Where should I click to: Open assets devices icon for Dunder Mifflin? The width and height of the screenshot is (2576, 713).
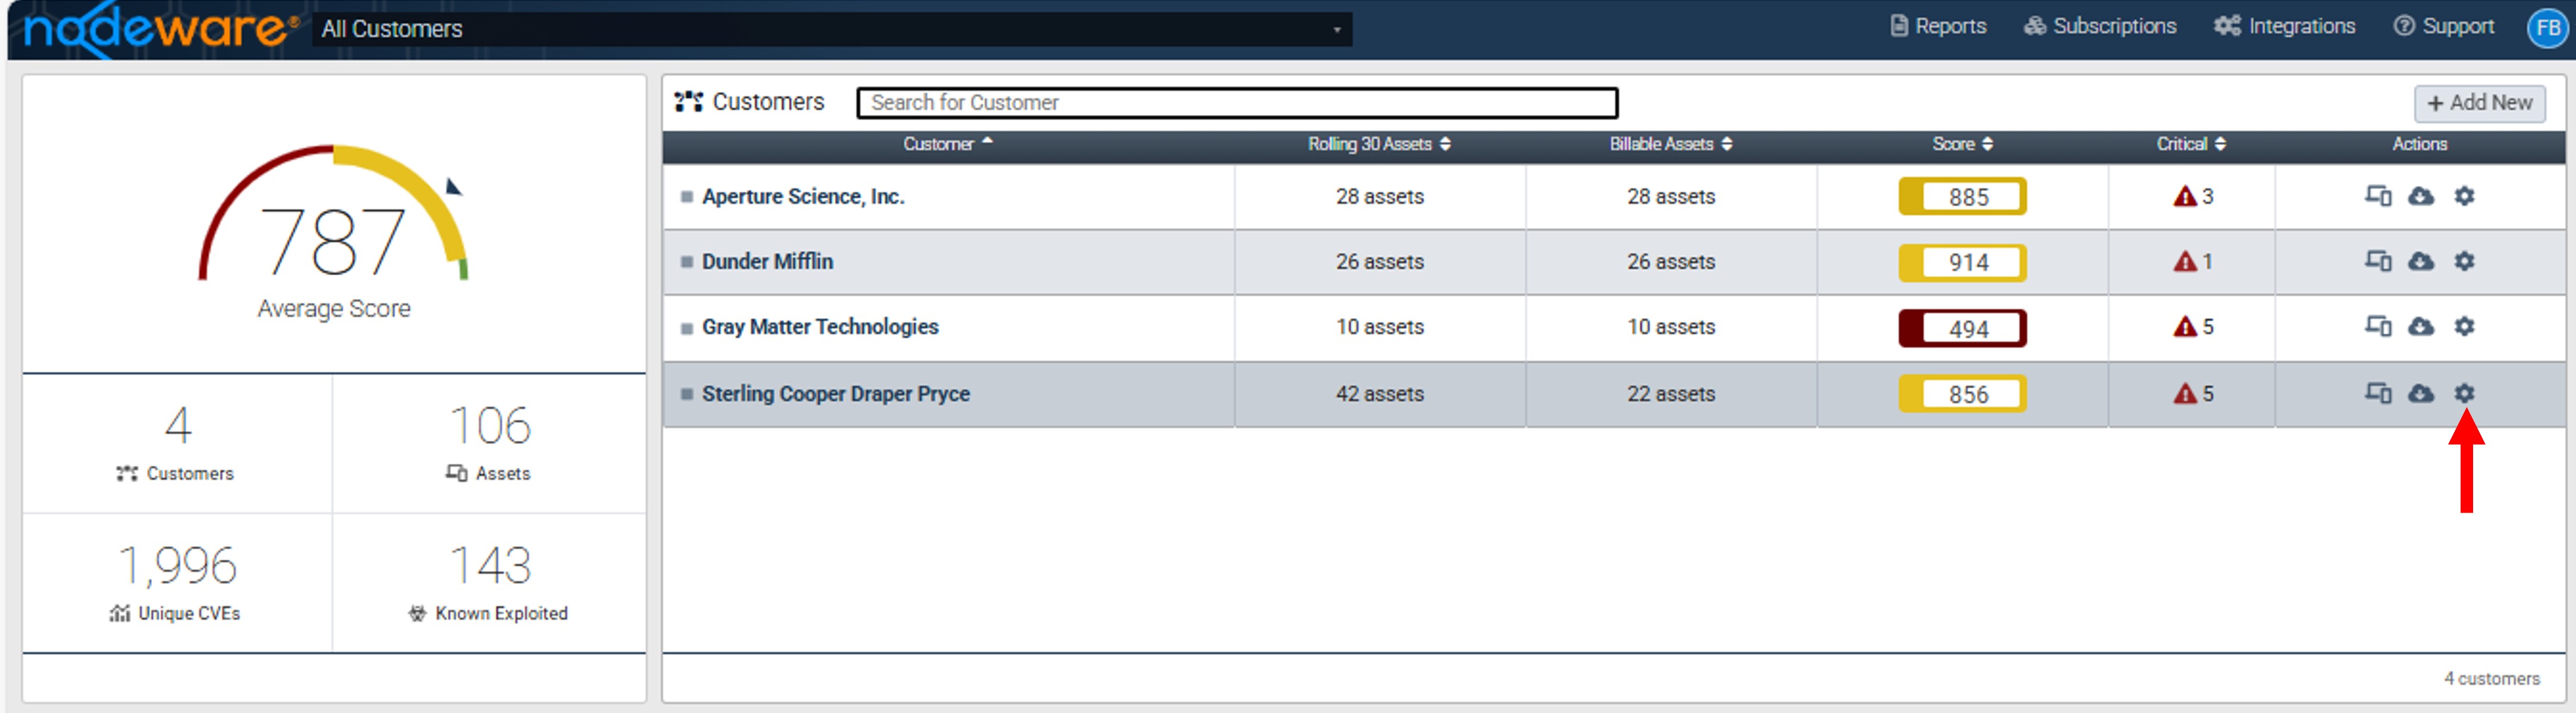2378,261
